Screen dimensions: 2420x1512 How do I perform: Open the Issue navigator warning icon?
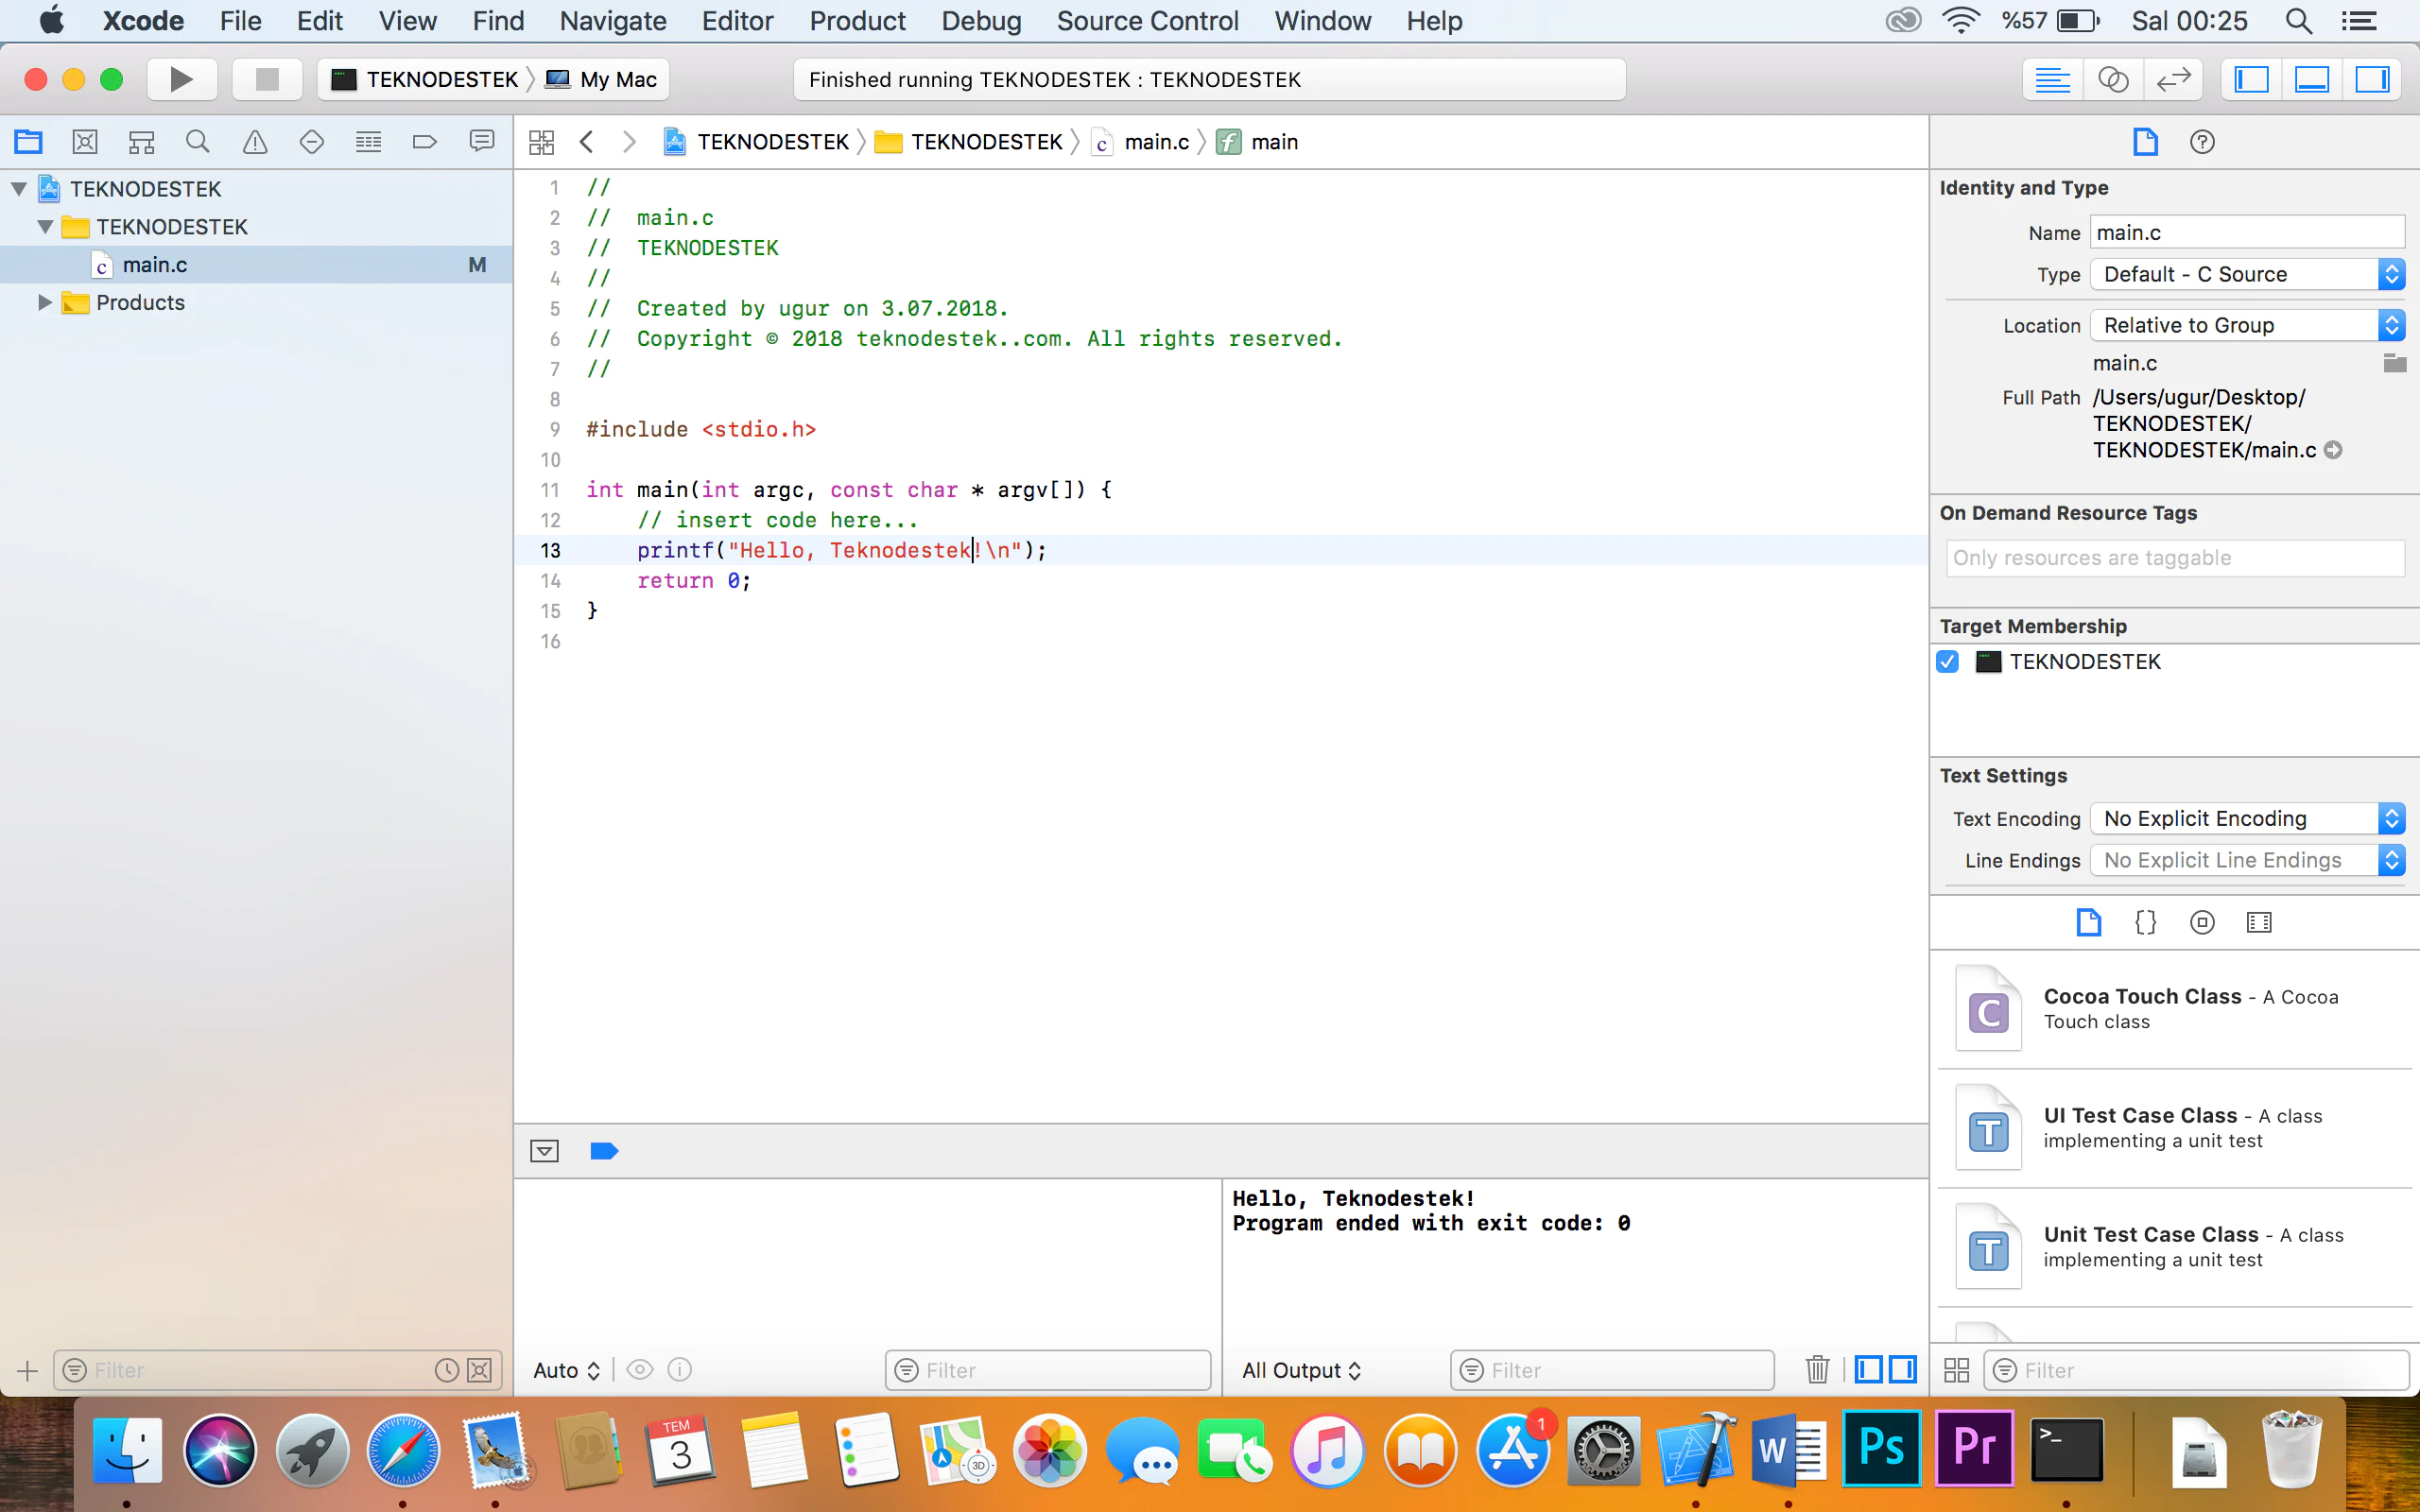click(255, 142)
